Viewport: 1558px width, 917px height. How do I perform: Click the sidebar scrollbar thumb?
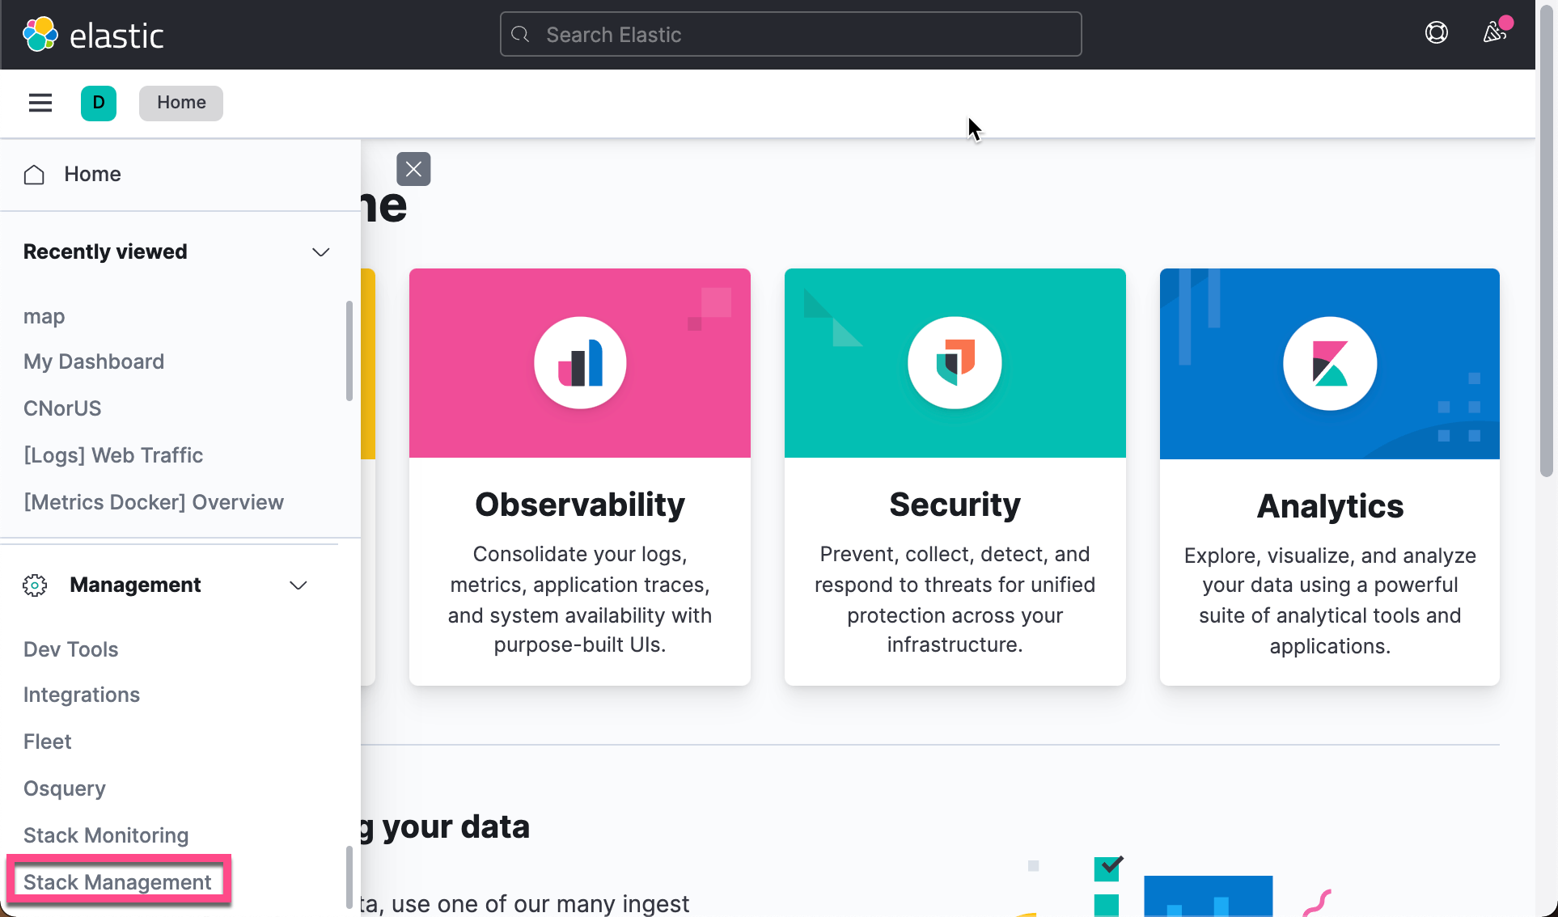349,350
